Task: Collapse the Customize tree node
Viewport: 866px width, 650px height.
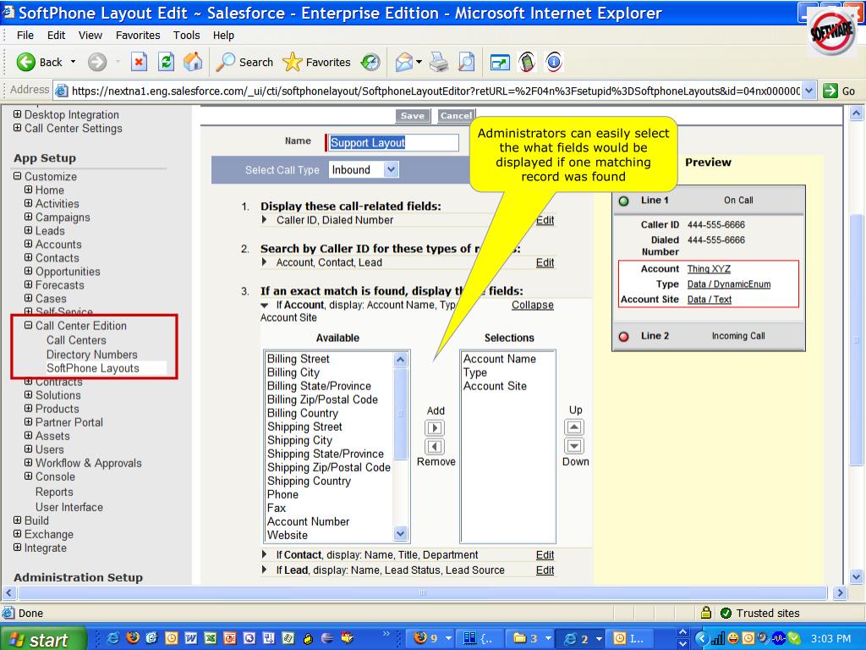Action: coord(18,176)
